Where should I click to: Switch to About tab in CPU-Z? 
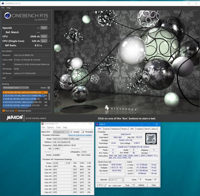click(154, 129)
